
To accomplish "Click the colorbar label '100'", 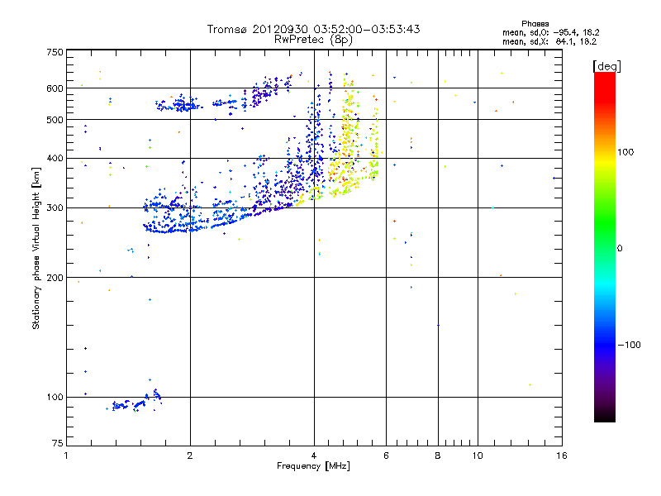I will pos(625,152).
